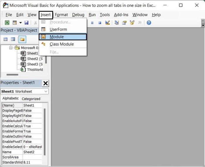Viewport: 205px width, 167px height.
Task: Open the Debug menu
Action: tap(78, 15)
